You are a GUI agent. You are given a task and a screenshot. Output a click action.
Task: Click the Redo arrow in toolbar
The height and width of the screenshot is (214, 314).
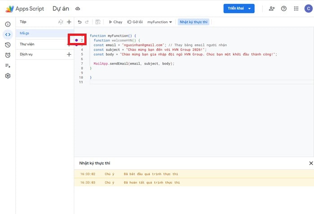click(x=87, y=21)
